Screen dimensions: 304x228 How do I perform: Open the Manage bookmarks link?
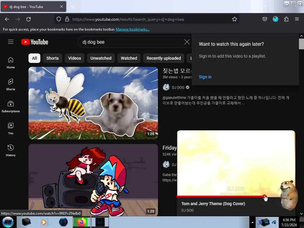(133, 29)
